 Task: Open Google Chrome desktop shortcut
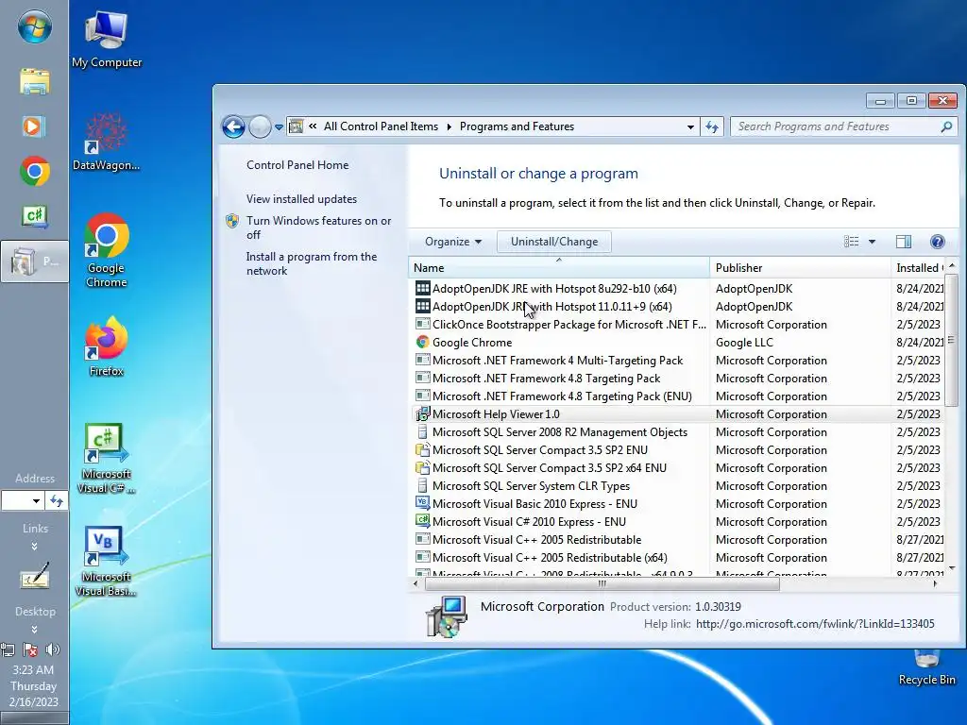tap(106, 250)
